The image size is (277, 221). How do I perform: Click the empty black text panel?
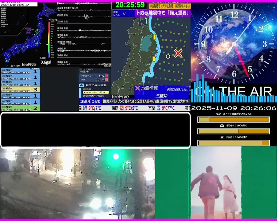(x=96, y=130)
